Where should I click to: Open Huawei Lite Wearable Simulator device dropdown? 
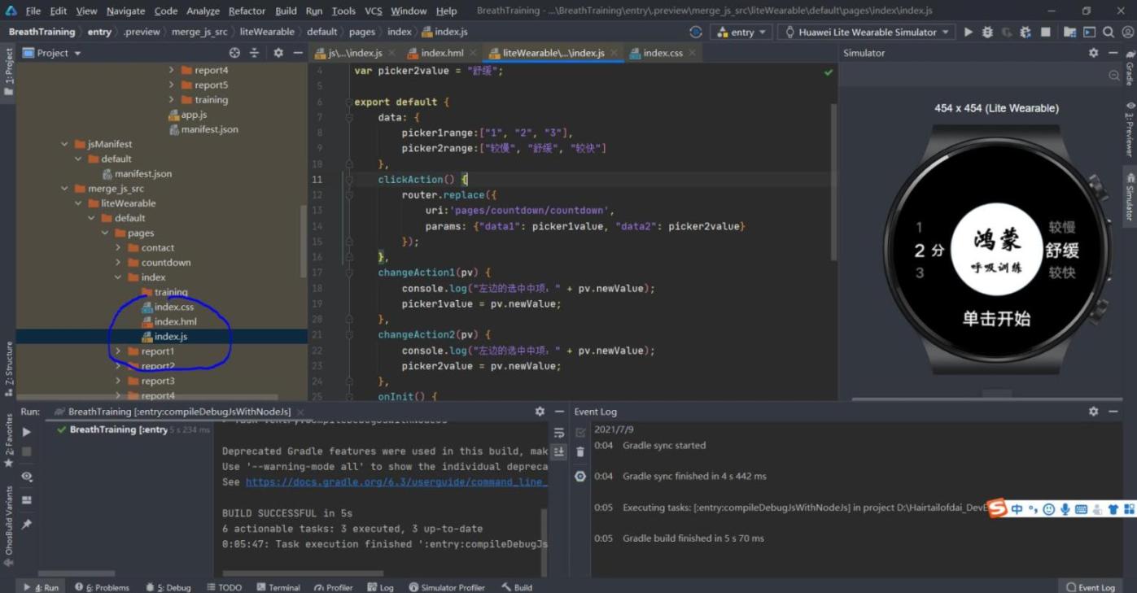click(866, 32)
